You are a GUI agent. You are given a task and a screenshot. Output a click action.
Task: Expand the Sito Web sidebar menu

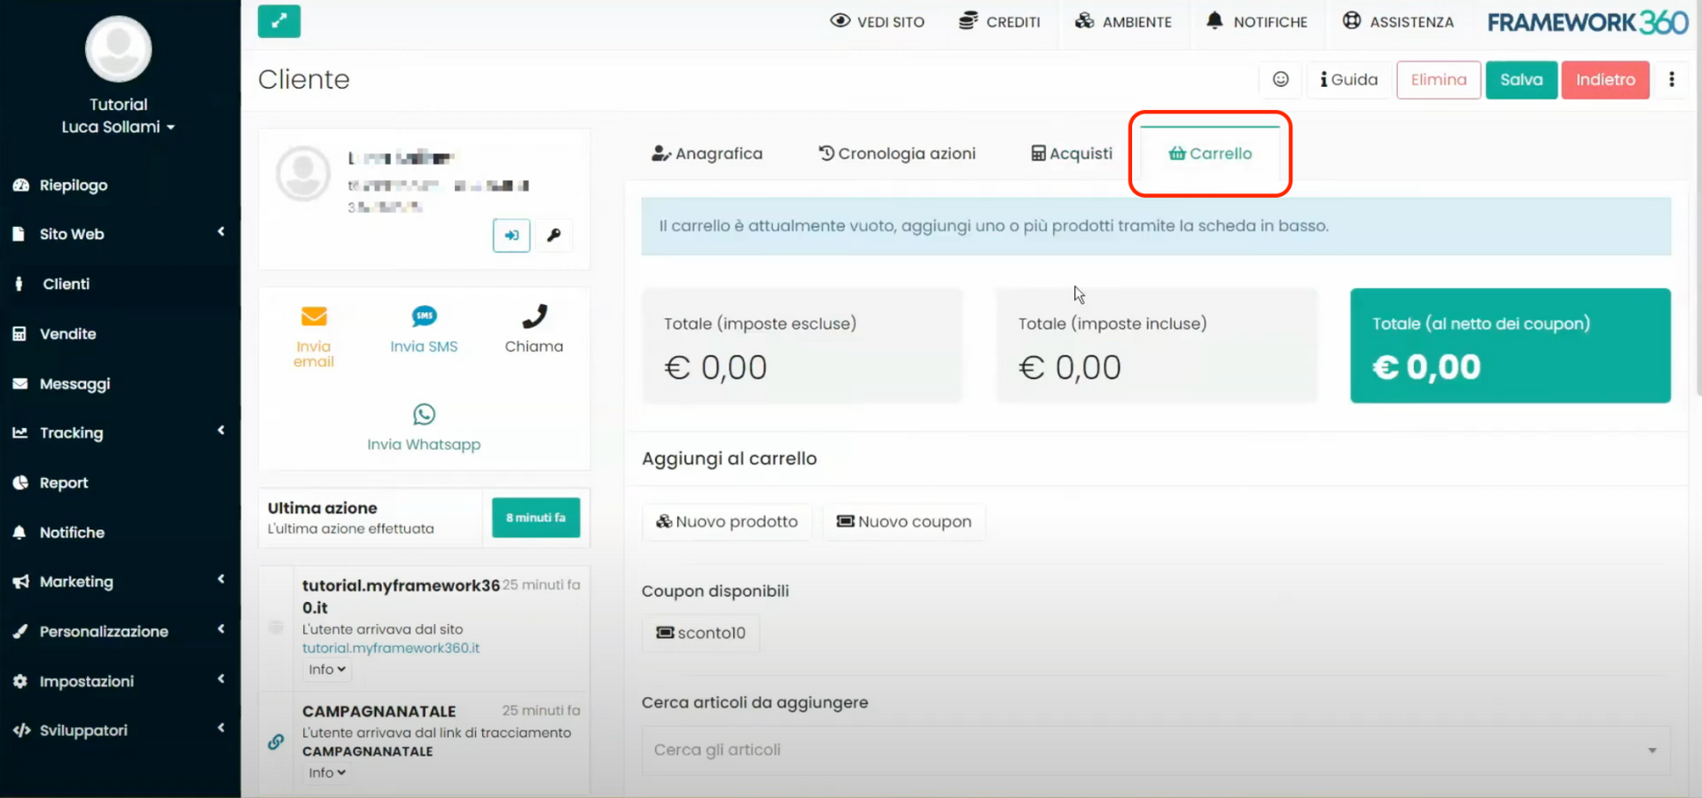click(x=120, y=234)
